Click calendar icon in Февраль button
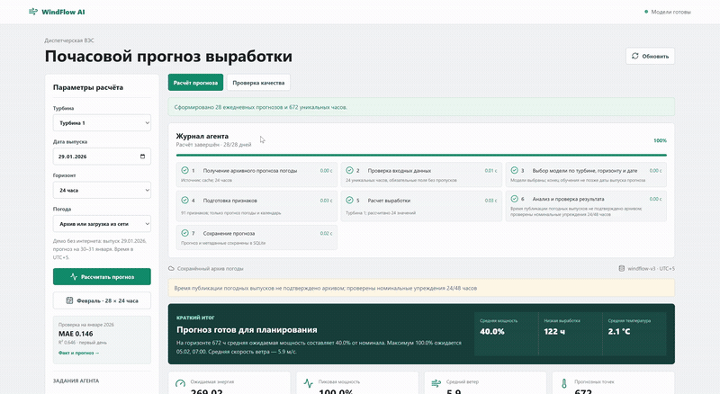The width and height of the screenshot is (720, 394). (69, 300)
